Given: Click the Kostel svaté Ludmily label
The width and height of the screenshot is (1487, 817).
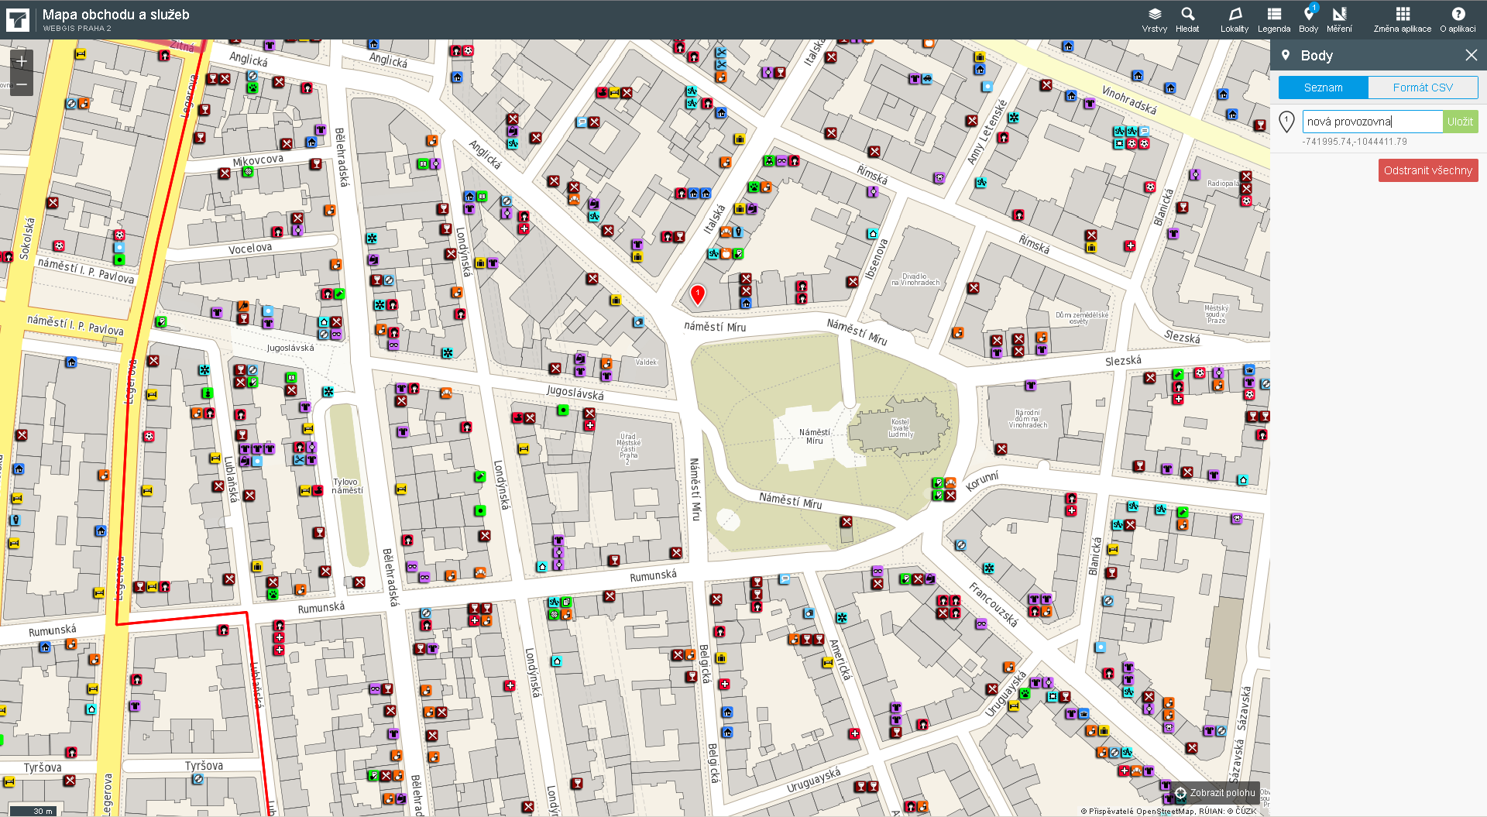Looking at the screenshot, I should 901,428.
